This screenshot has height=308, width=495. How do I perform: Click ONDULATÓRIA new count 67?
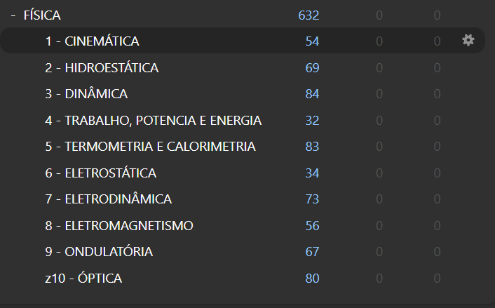tap(312, 252)
